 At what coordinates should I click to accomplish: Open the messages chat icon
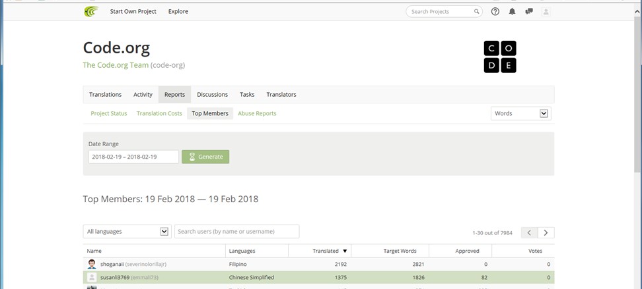coord(529,11)
